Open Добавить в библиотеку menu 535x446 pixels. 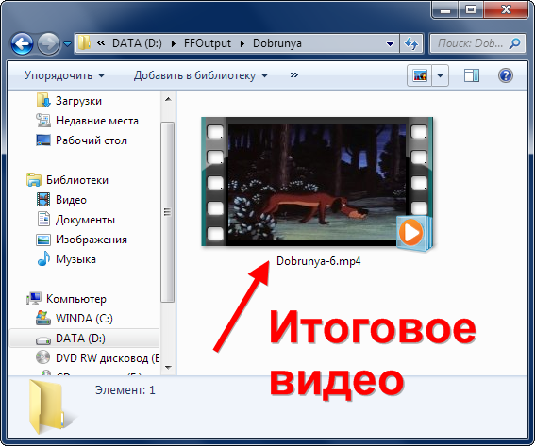(x=201, y=75)
